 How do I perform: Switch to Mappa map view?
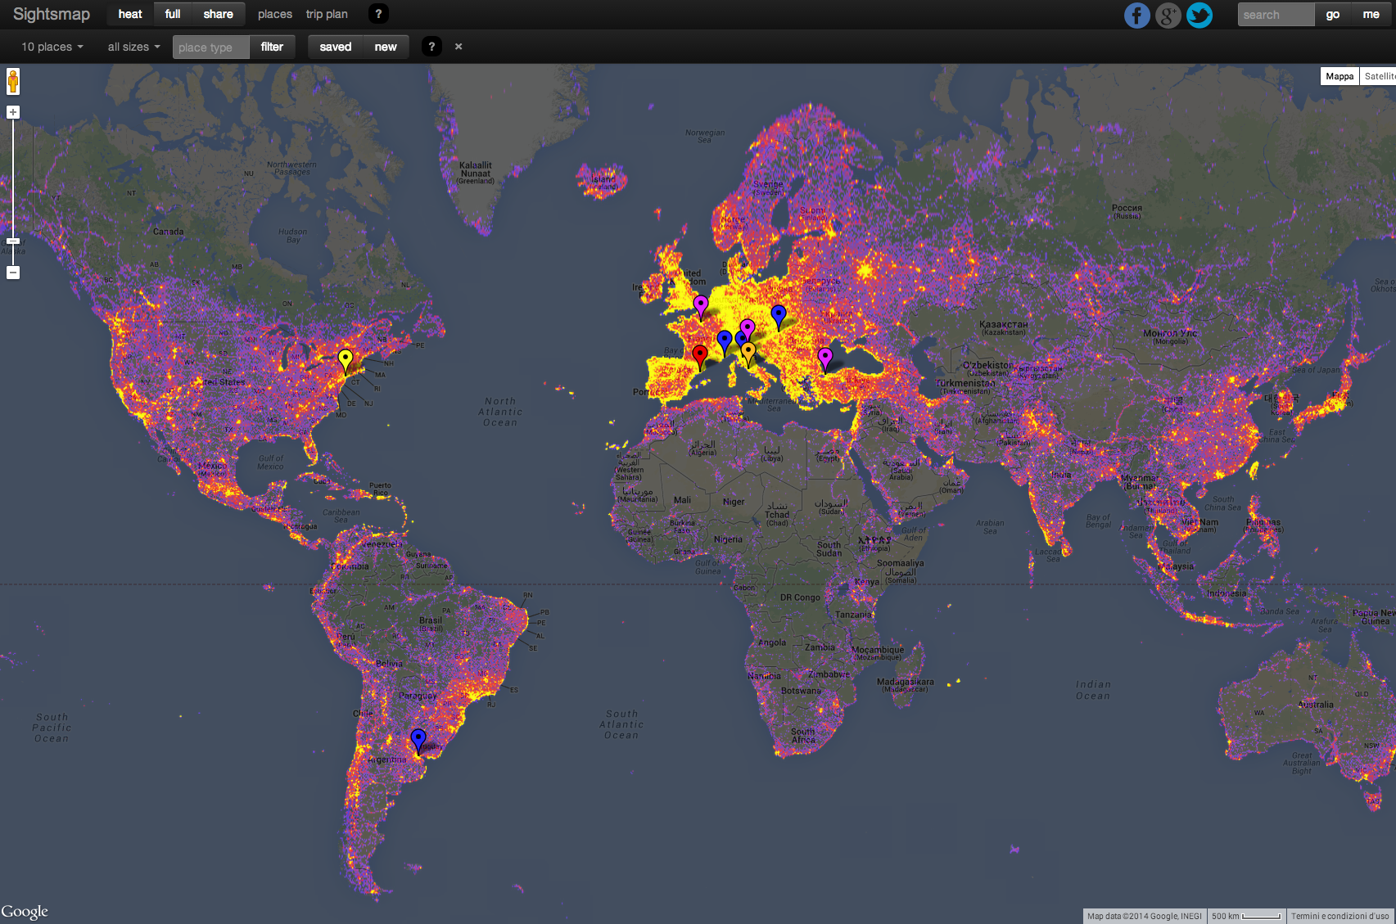point(1340,76)
